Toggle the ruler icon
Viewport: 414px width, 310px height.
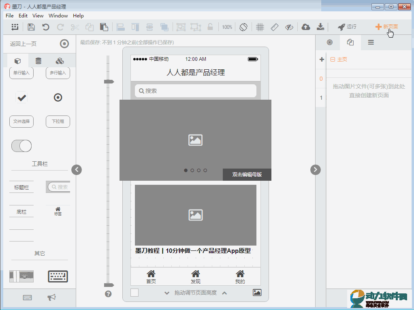tap(275, 27)
